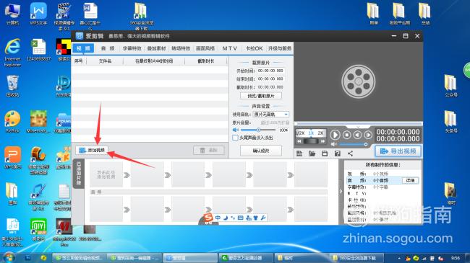
Task: Open the 字幕特效 tab
Action: pos(132,48)
